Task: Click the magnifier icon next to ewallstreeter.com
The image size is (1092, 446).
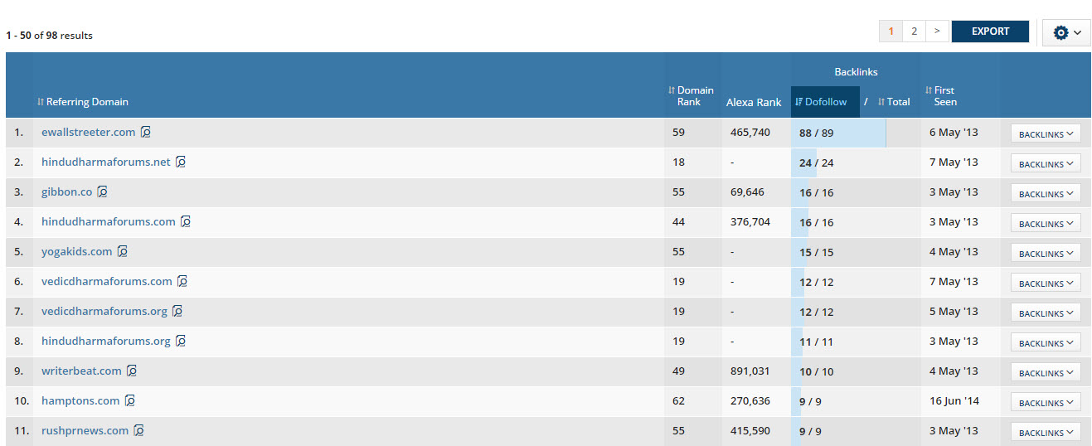Action: (146, 132)
